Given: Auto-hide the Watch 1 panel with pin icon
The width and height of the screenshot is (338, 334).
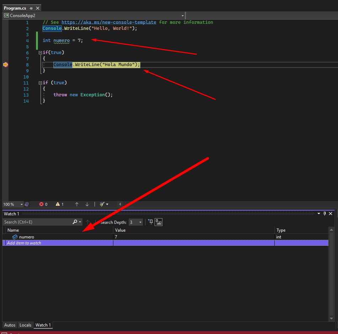Looking at the screenshot, I should click(324, 214).
